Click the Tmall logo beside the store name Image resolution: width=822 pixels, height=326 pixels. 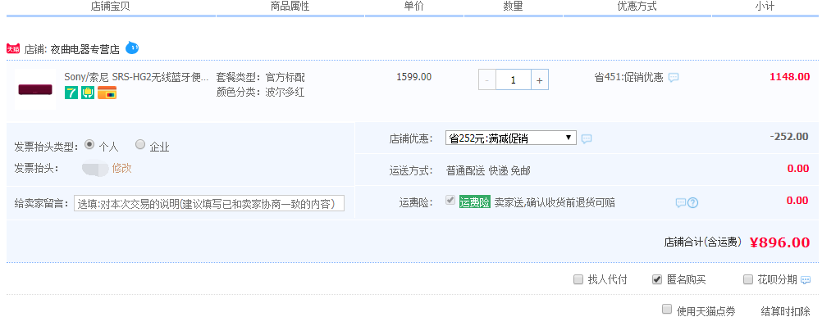coord(13,48)
